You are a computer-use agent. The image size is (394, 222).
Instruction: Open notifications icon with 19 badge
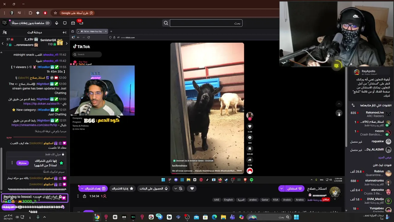pyautogui.click(x=81, y=23)
